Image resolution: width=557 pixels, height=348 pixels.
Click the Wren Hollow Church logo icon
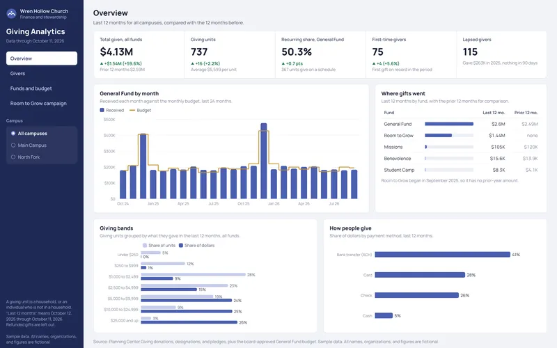coord(11,14)
